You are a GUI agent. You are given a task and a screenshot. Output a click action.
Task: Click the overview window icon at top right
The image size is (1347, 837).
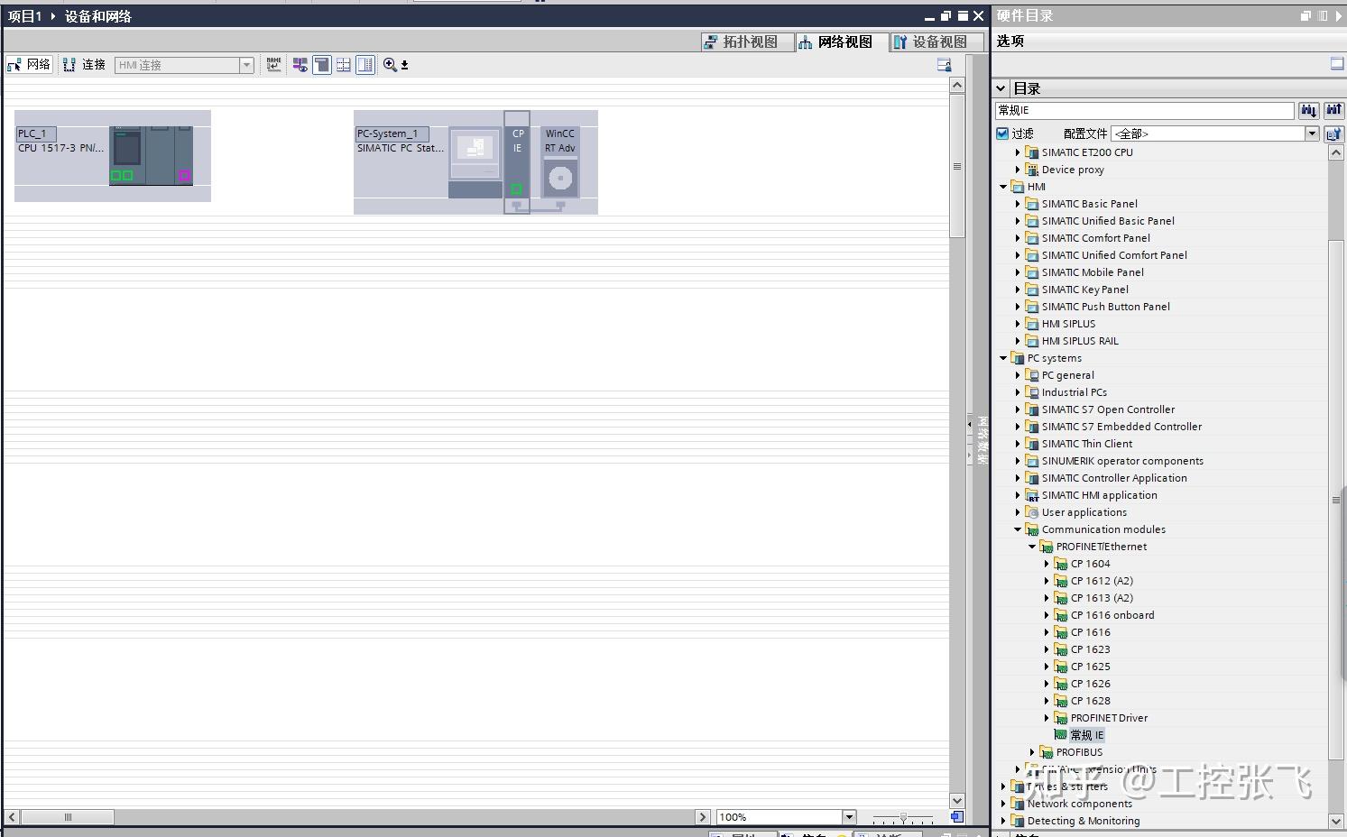click(x=944, y=65)
